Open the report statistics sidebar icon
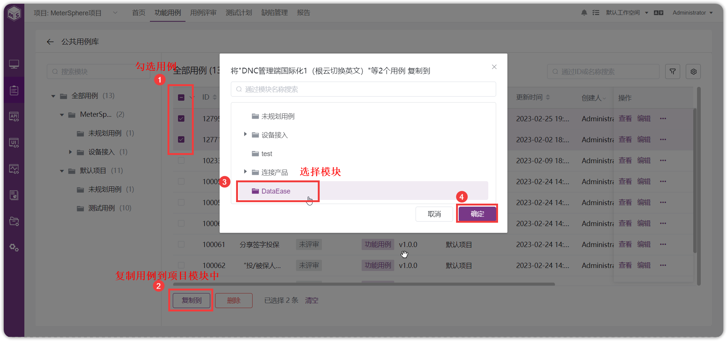 (x=14, y=195)
